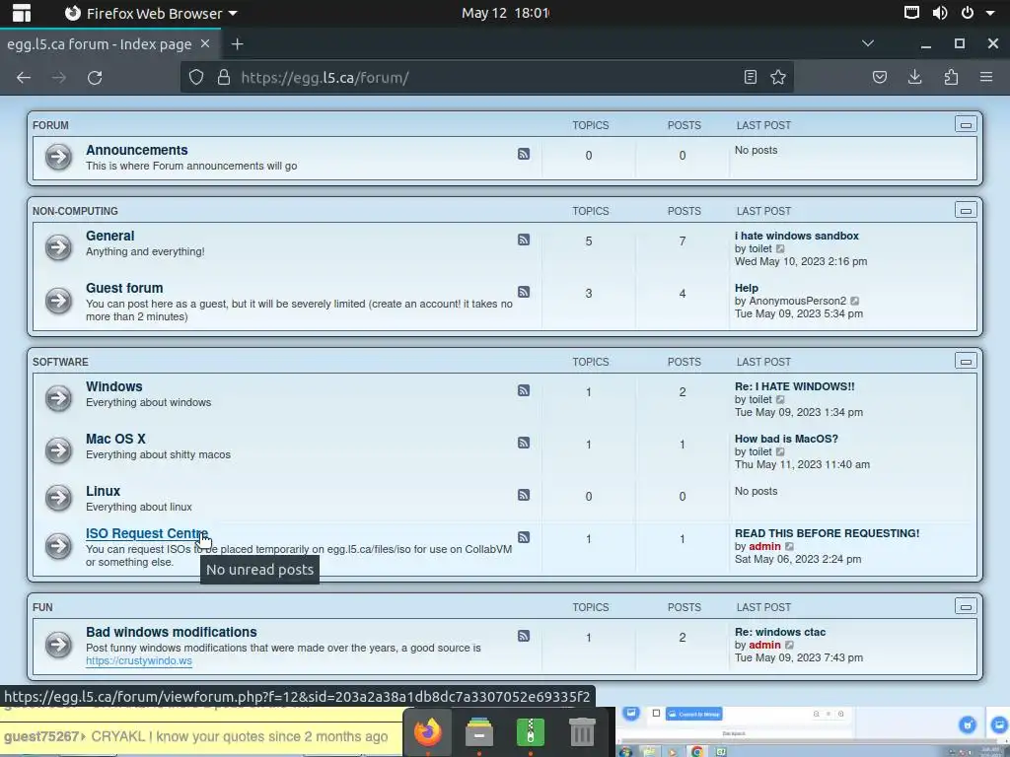Collapse the SOFTWARE category

966,361
